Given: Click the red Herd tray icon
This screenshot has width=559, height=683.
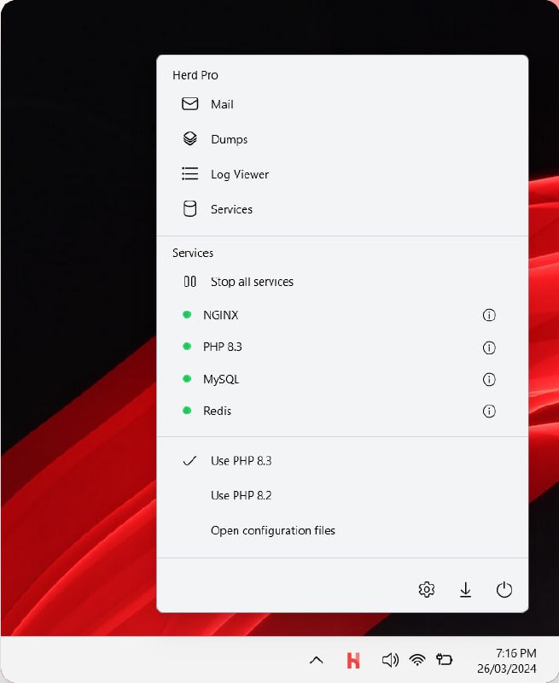Looking at the screenshot, I should 353,660.
